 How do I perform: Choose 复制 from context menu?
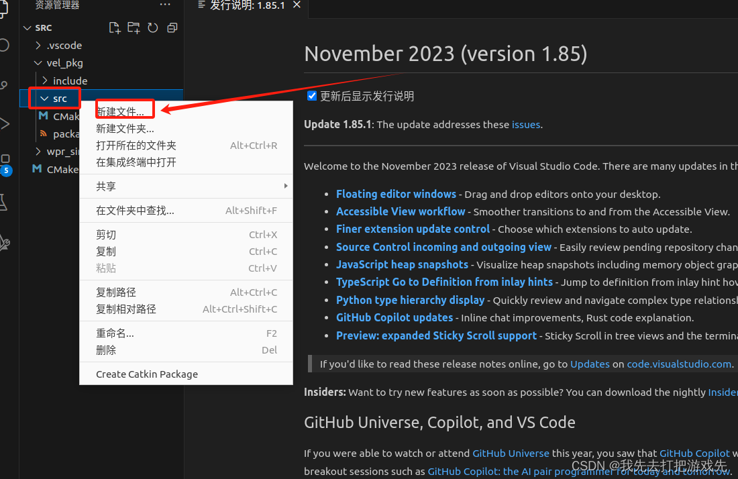186,252
